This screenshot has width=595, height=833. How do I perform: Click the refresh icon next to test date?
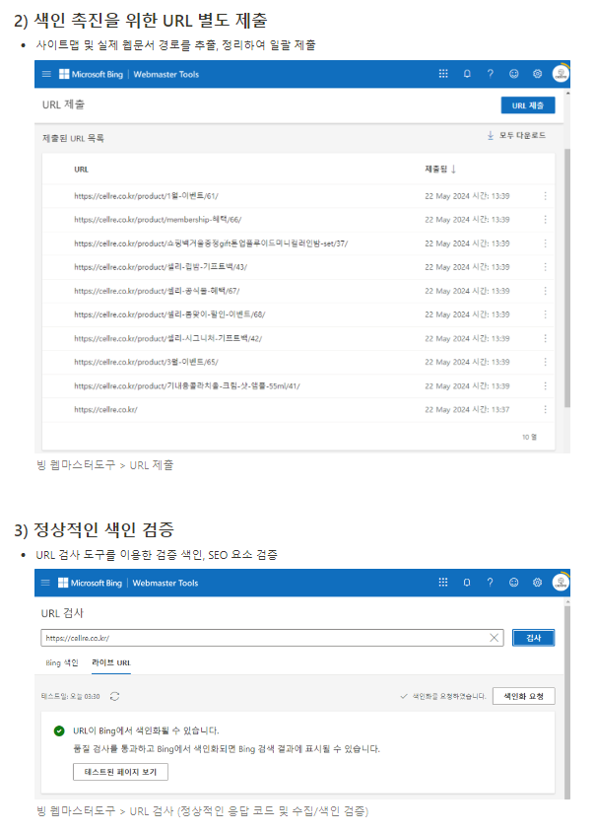click(114, 696)
